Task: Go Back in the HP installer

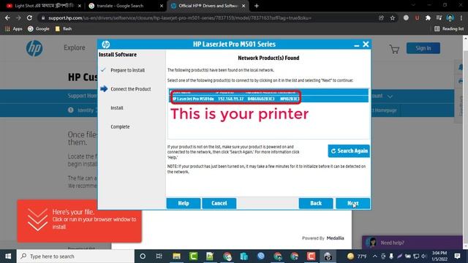Action: [316, 203]
